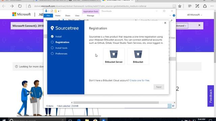Click the Edge address bar URL

pyautogui.click(x=90, y=6)
